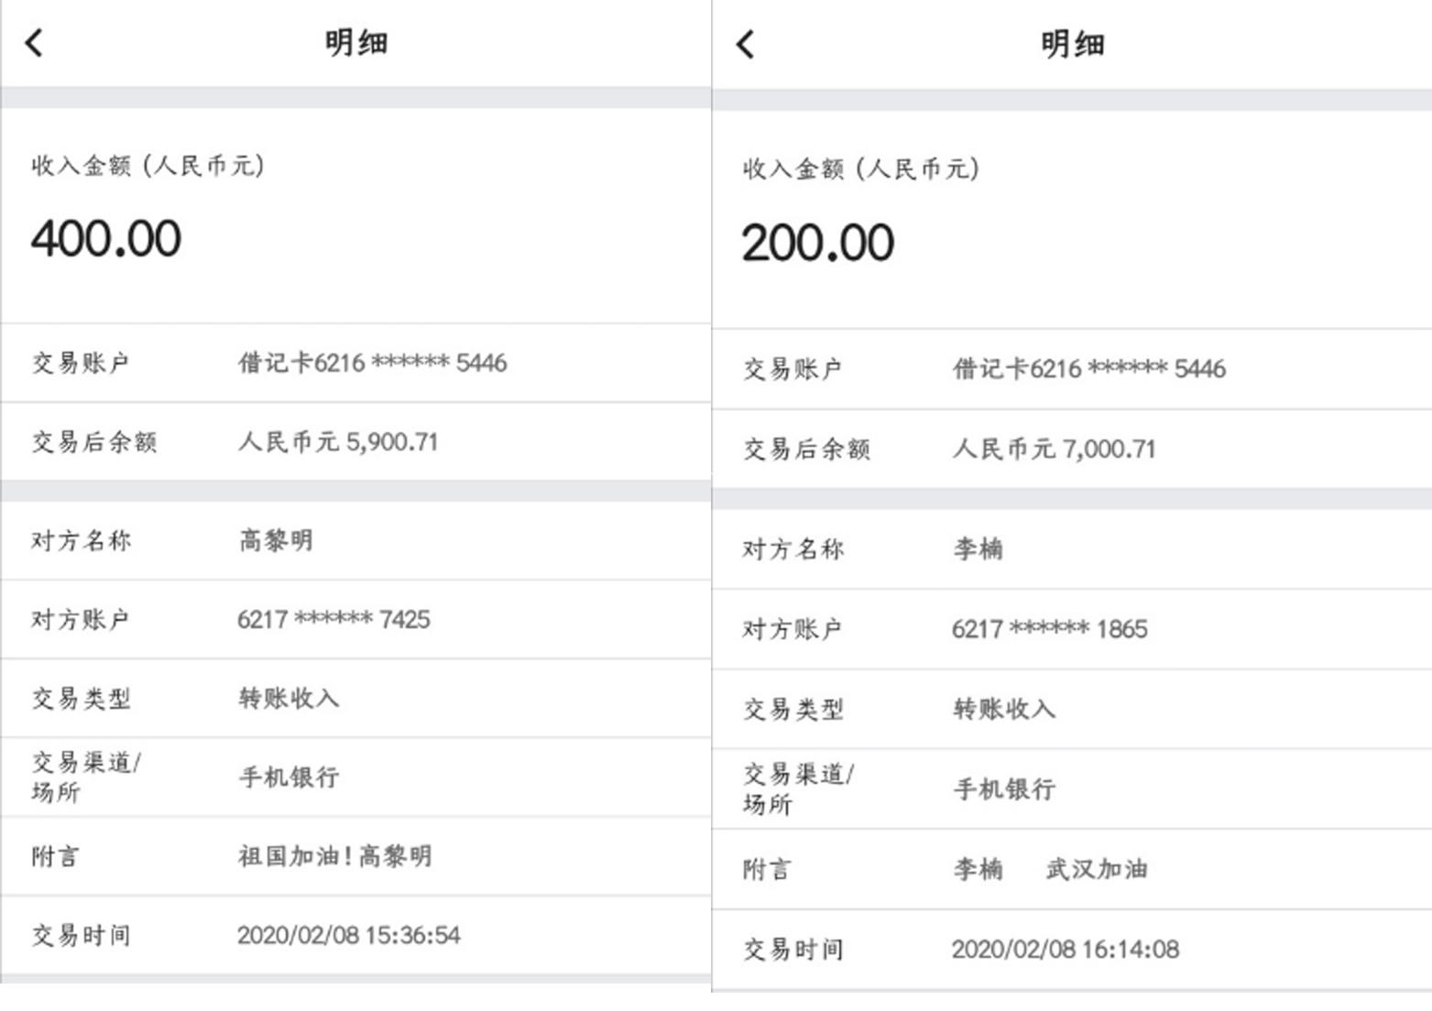
Task: Click counterparty name 高黎明 in 对方名称 row
Action: click(x=276, y=540)
